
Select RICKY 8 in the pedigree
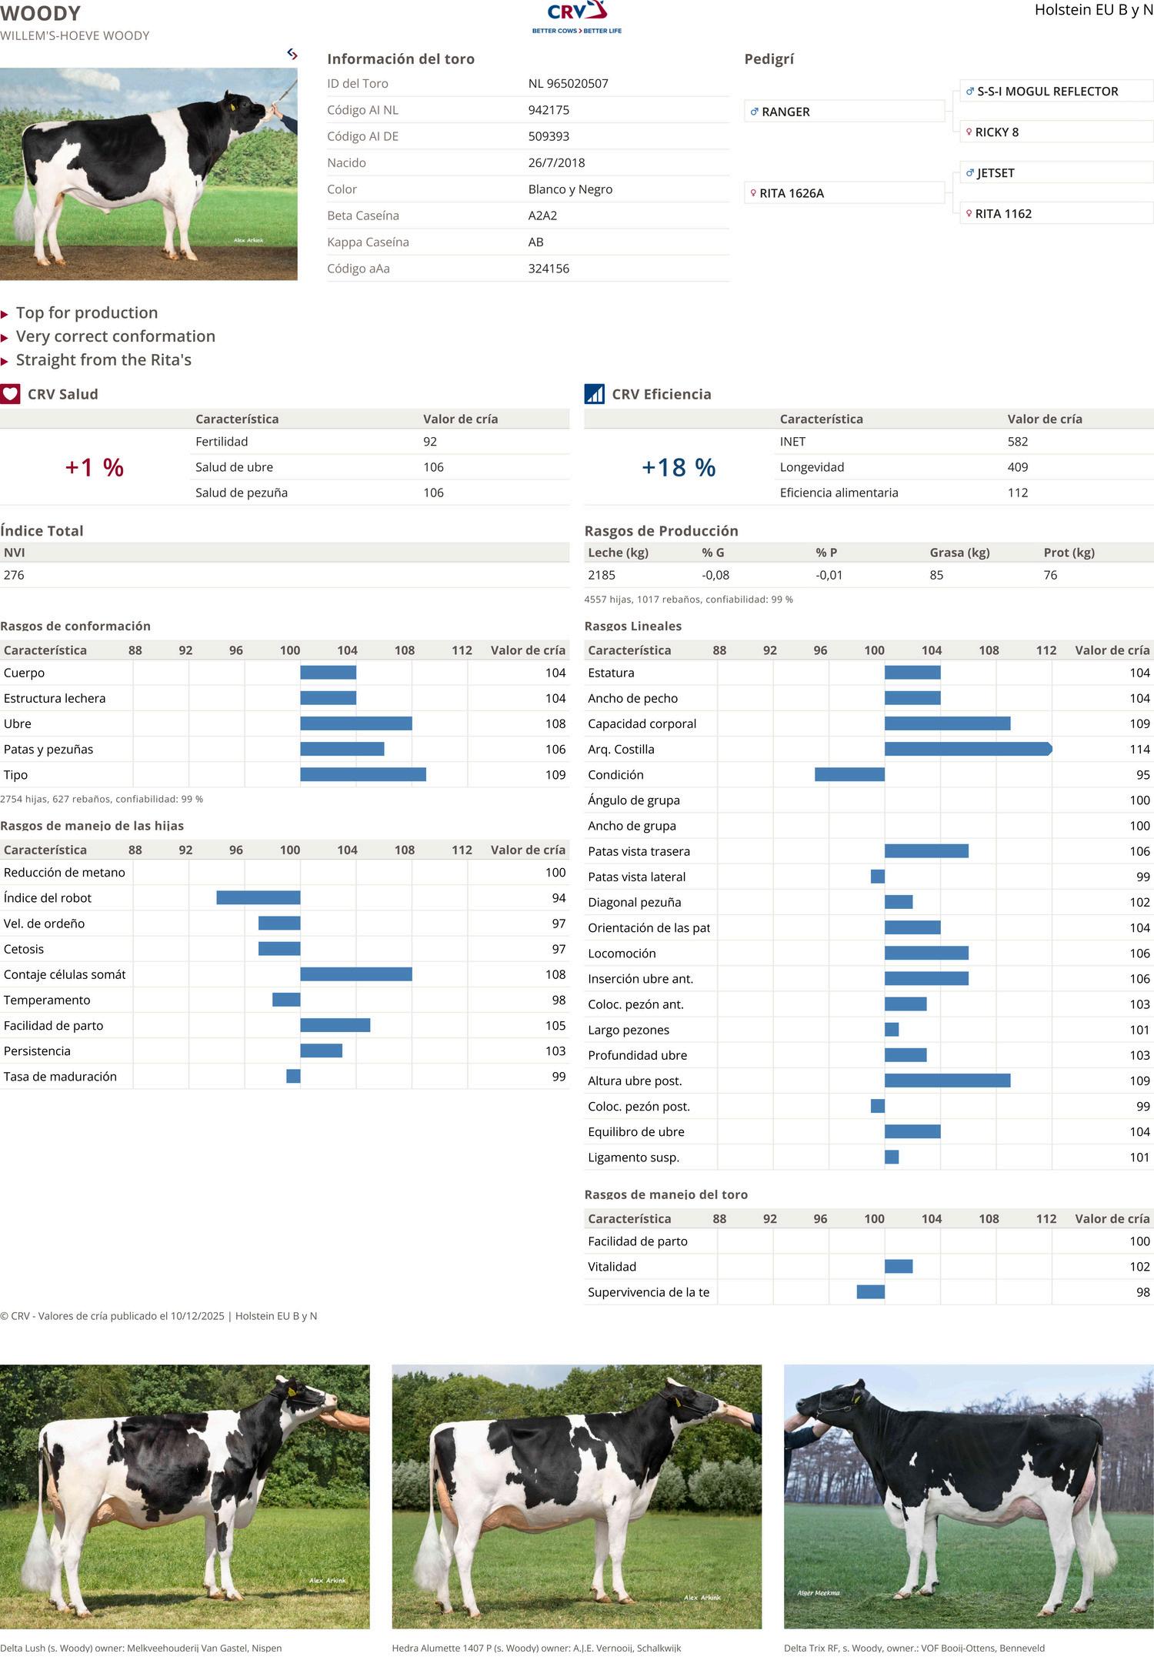1057,132
